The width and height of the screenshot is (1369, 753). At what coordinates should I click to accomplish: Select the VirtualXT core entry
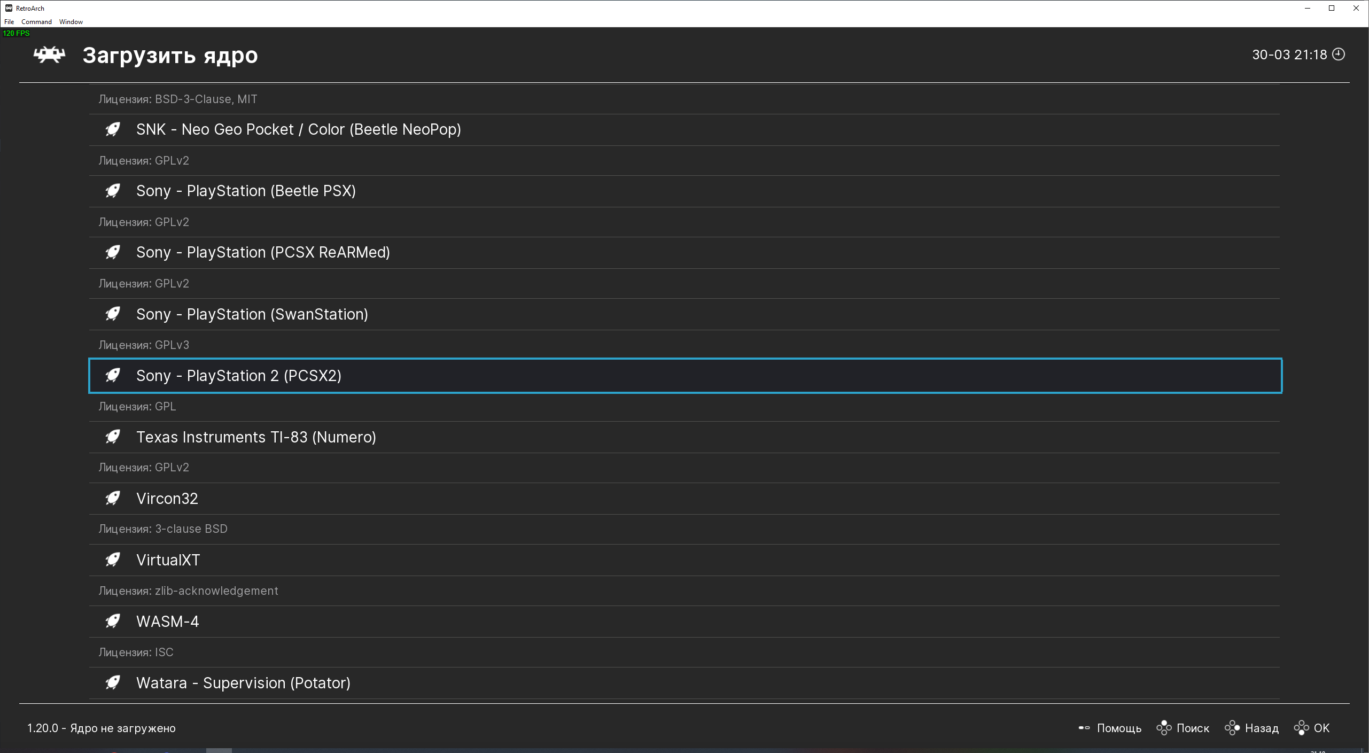pos(684,560)
